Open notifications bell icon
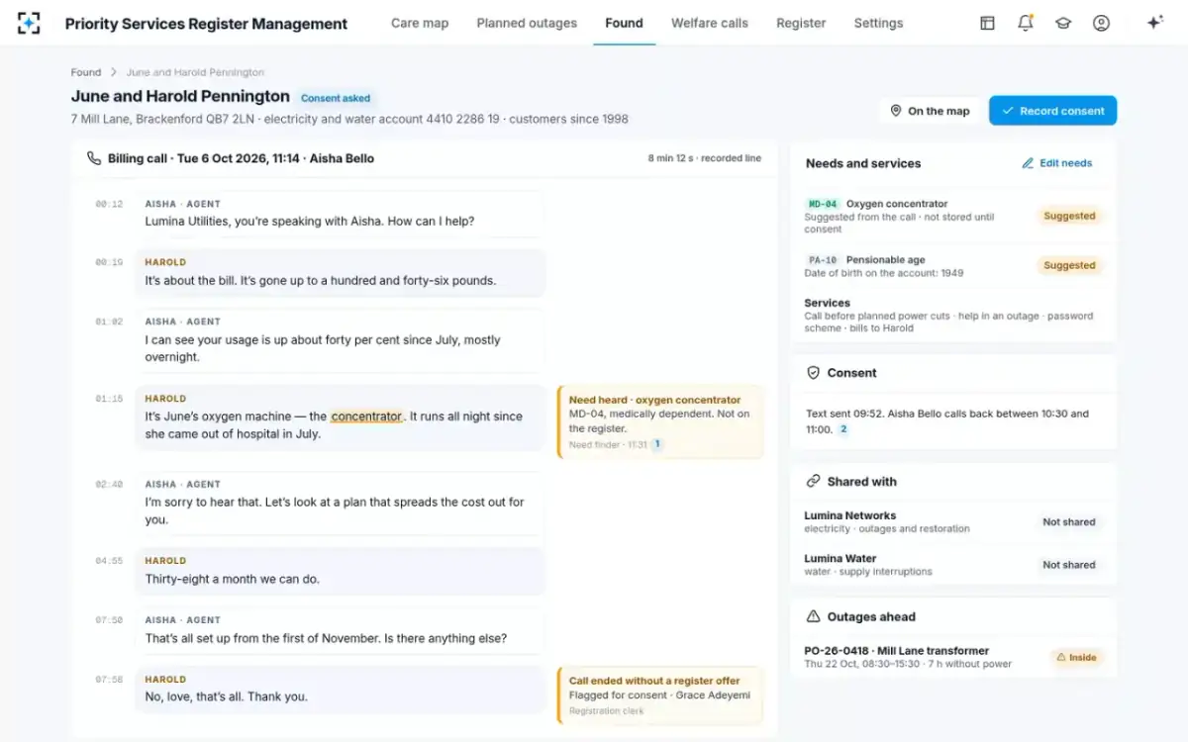The width and height of the screenshot is (1188, 742). [1026, 23]
